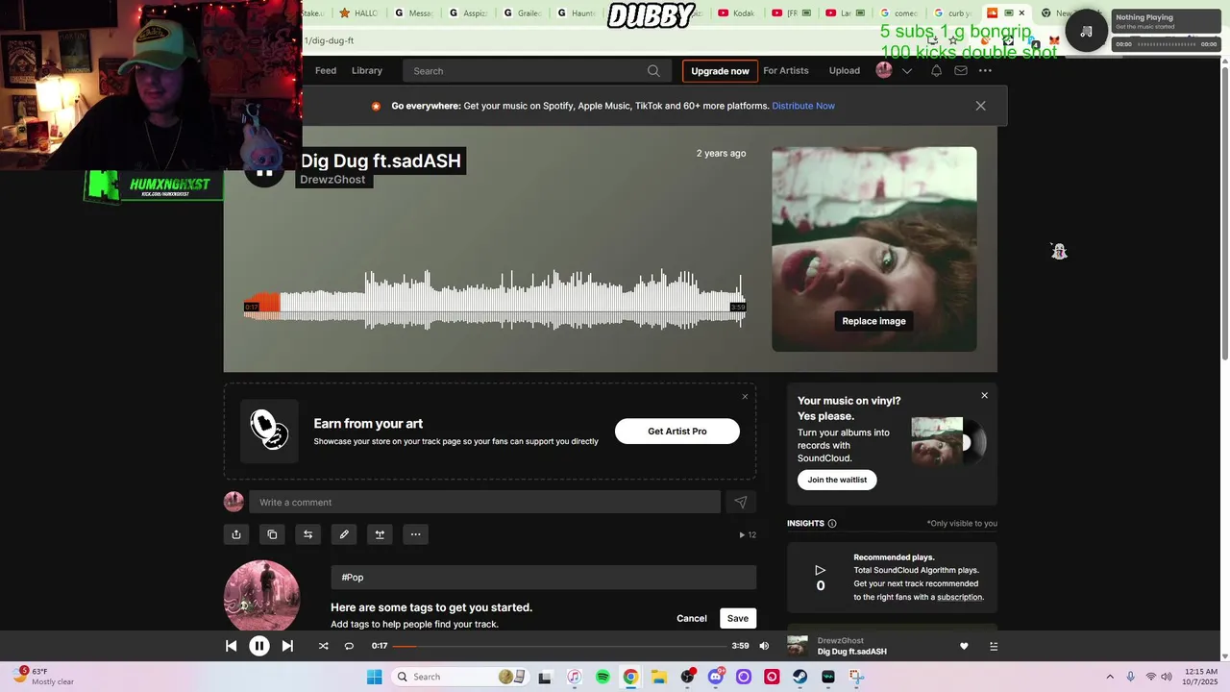Save the track tags
Screen dimensions: 1230x692
point(738,618)
